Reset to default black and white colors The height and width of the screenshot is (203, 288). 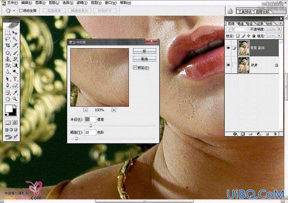(6, 115)
